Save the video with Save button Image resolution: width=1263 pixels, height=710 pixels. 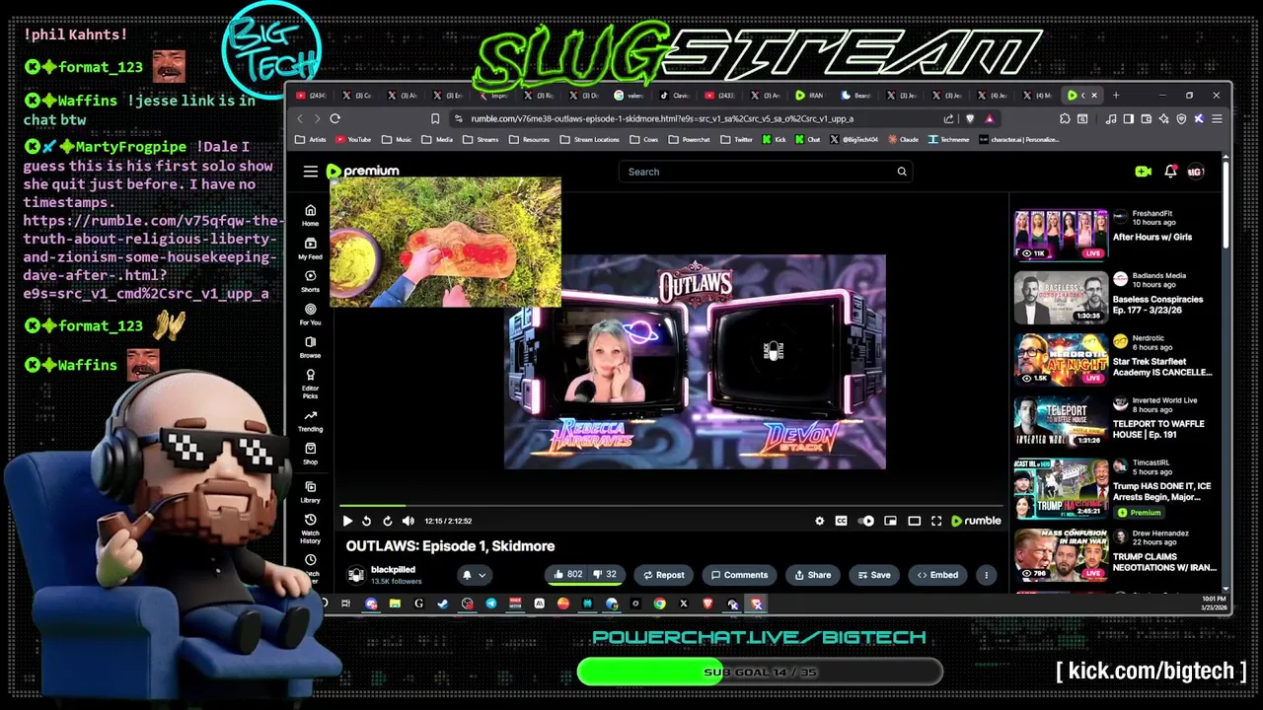coord(873,575)
